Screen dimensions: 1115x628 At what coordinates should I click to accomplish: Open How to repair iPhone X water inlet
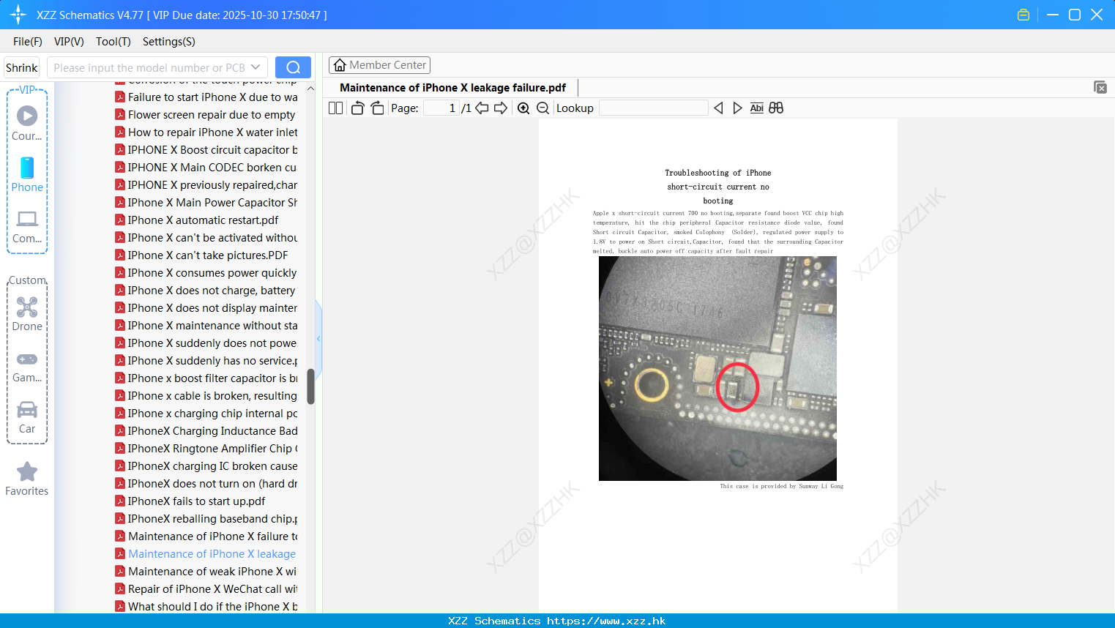pyautogui.click(x=206, y=132)
